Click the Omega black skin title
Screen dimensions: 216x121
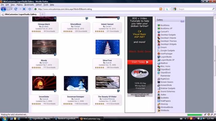click(x=44, y=24)
